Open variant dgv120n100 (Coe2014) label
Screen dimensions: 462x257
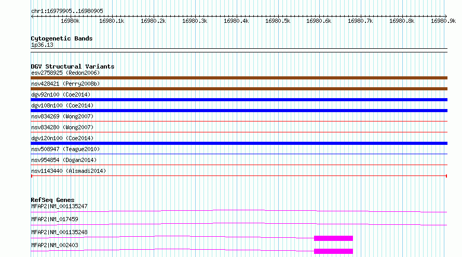pos(62,138)
